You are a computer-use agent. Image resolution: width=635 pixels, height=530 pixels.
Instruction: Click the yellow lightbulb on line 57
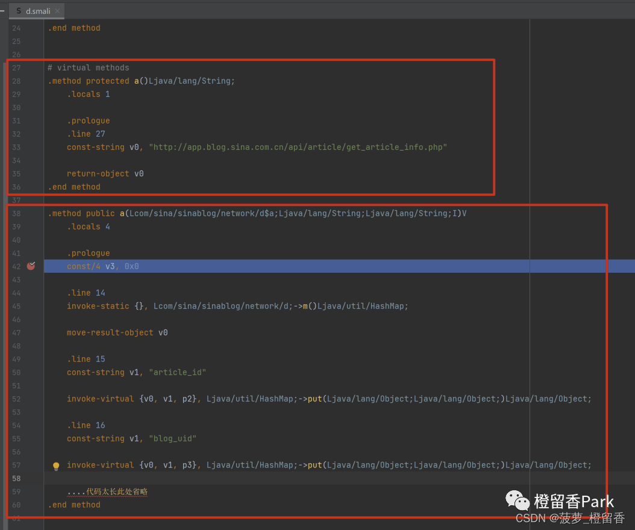coord(56,466)
